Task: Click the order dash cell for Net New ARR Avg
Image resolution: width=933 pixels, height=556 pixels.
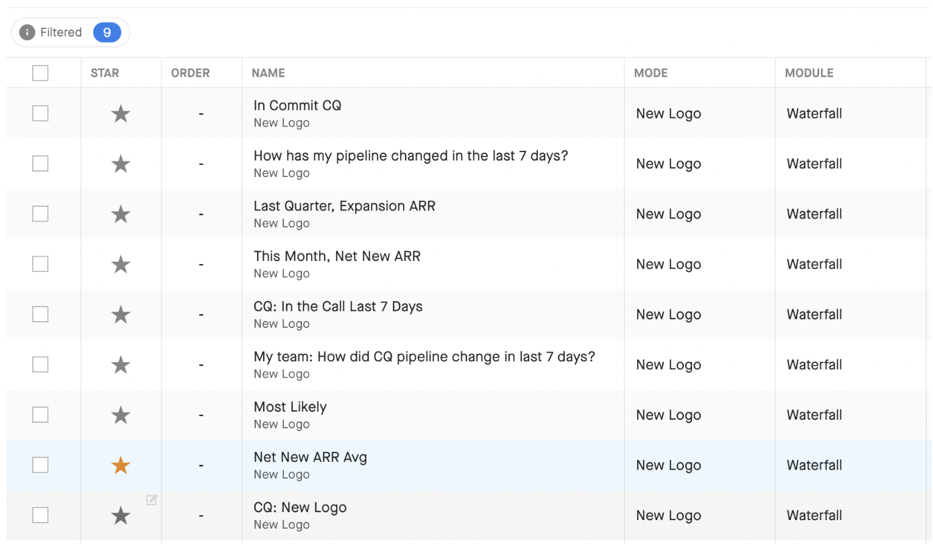Action: click(201, 465)
